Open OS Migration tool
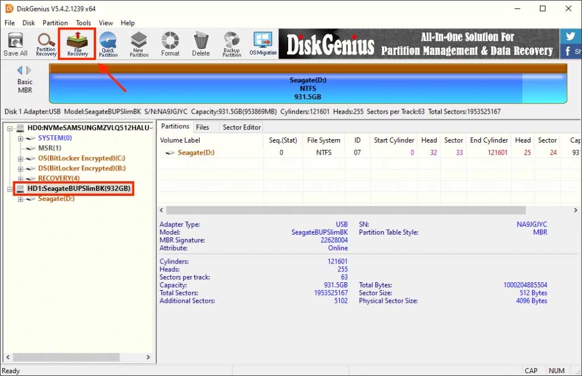582x376 pixels. click(x=263, y=44)
